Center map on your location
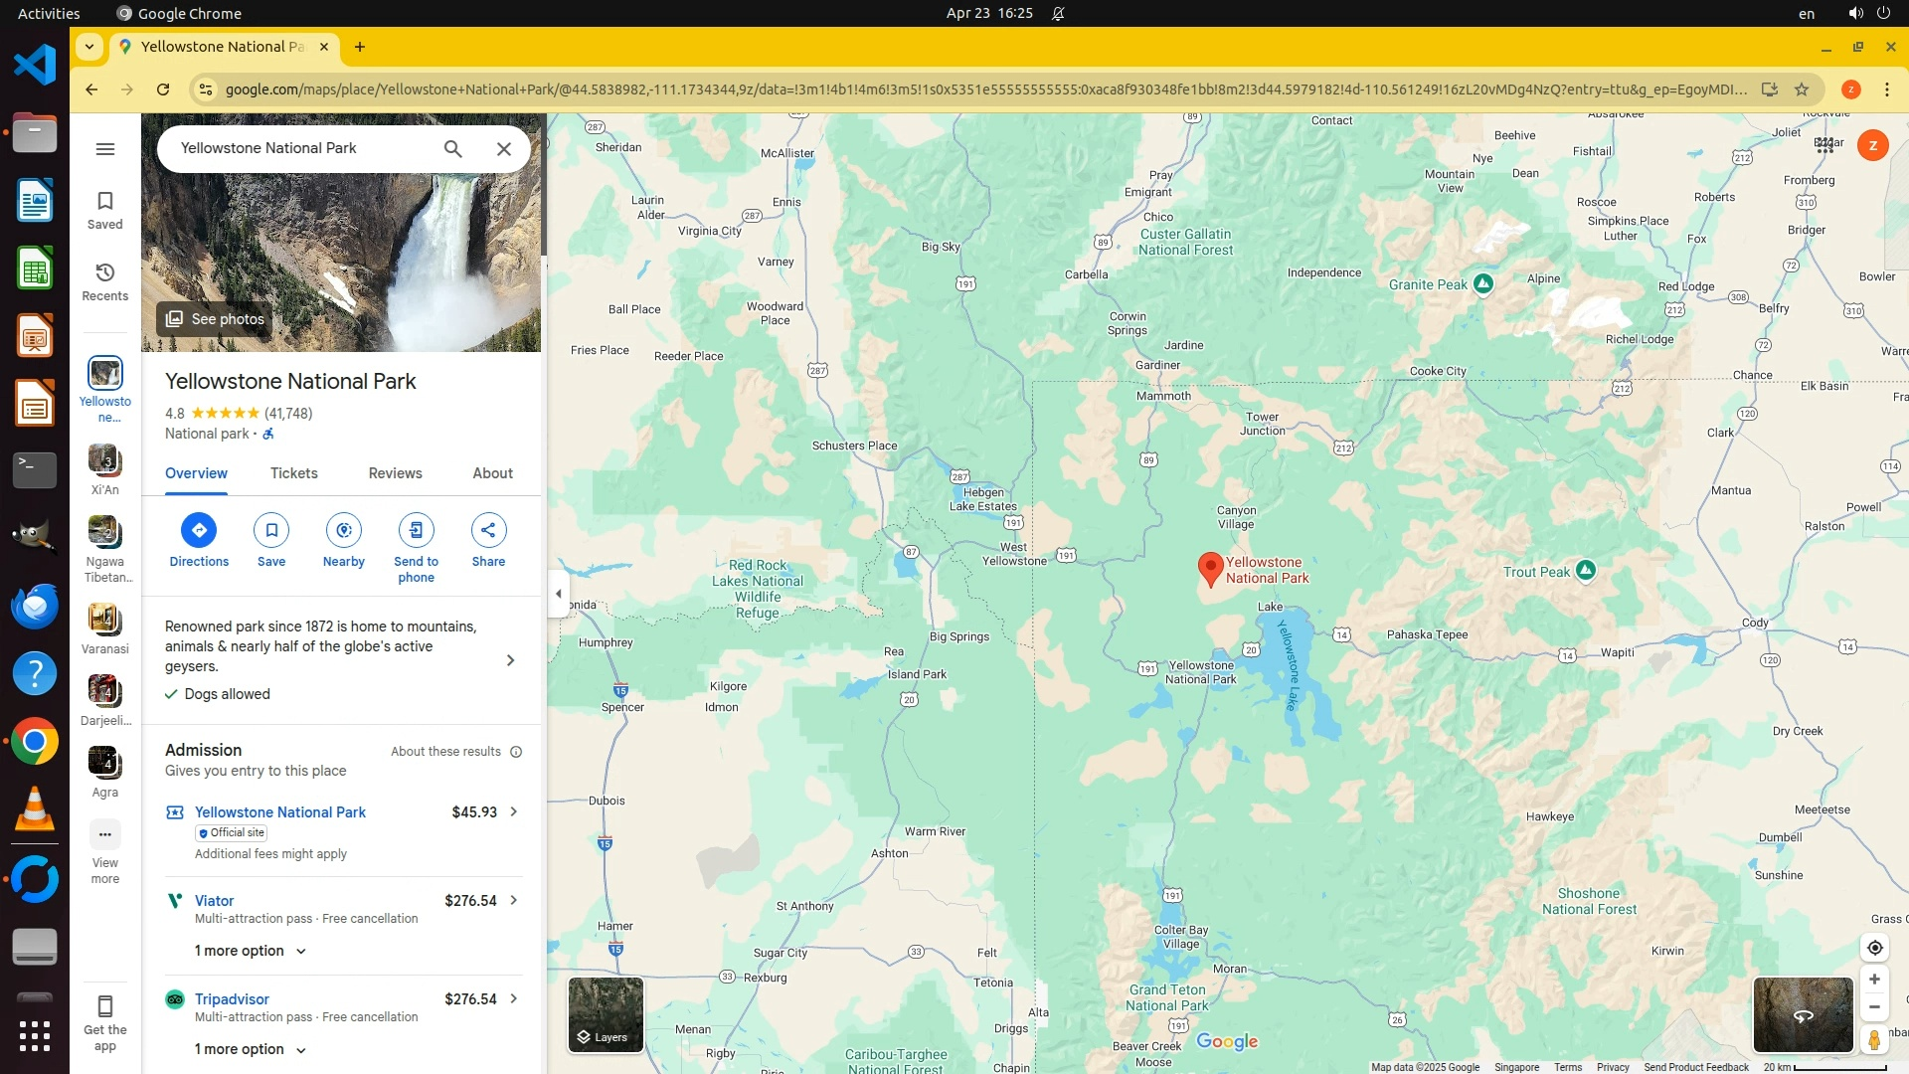 1874,948
